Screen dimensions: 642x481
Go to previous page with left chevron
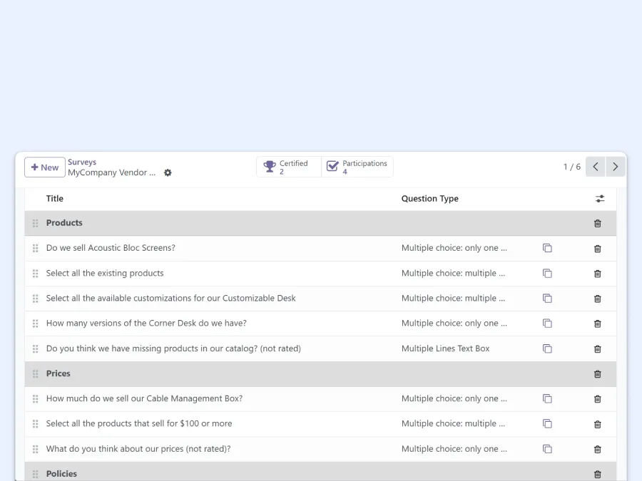coord(595,166)
